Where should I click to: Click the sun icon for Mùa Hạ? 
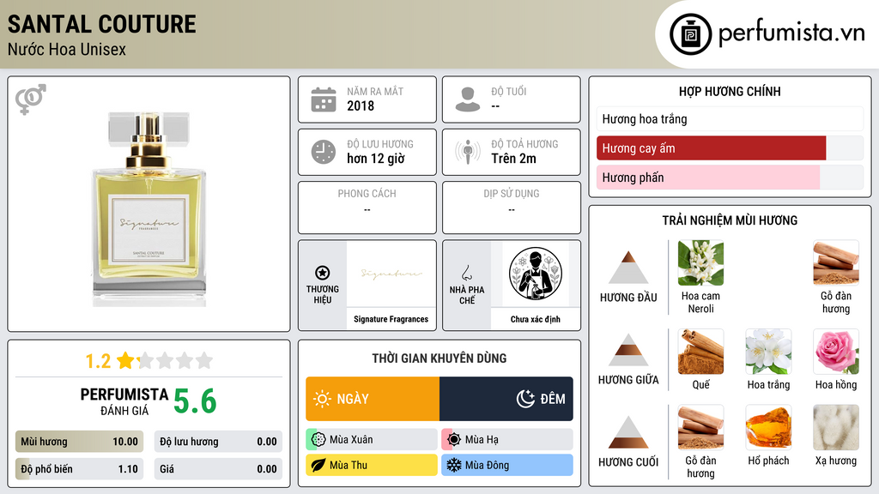pos(454,440)
